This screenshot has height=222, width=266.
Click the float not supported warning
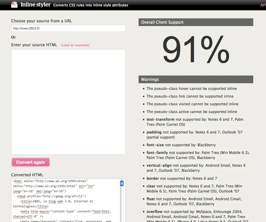click(194, 201)
